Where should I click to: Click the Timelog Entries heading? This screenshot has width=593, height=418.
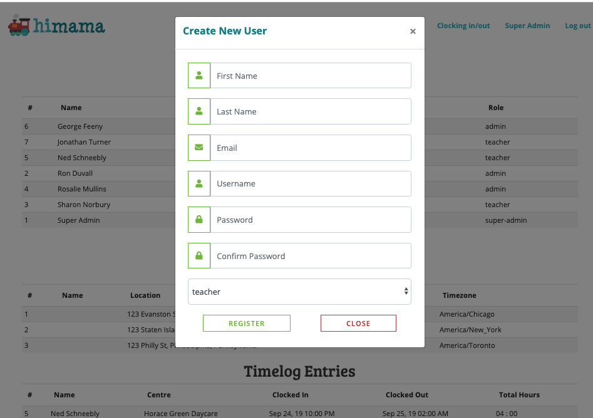[299, 371]
